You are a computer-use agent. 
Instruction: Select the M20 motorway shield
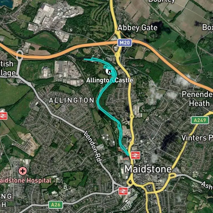pos(125,43)
